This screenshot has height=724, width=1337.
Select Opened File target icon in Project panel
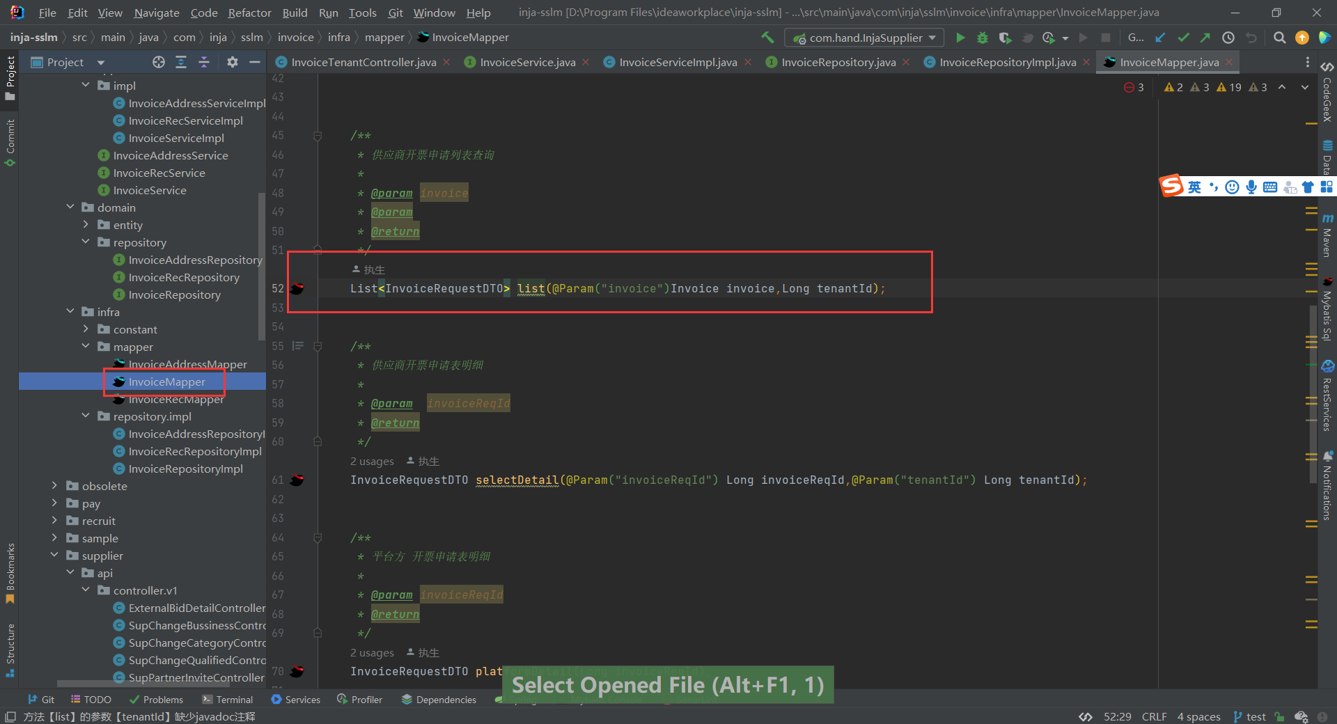[x=159, y=62]
